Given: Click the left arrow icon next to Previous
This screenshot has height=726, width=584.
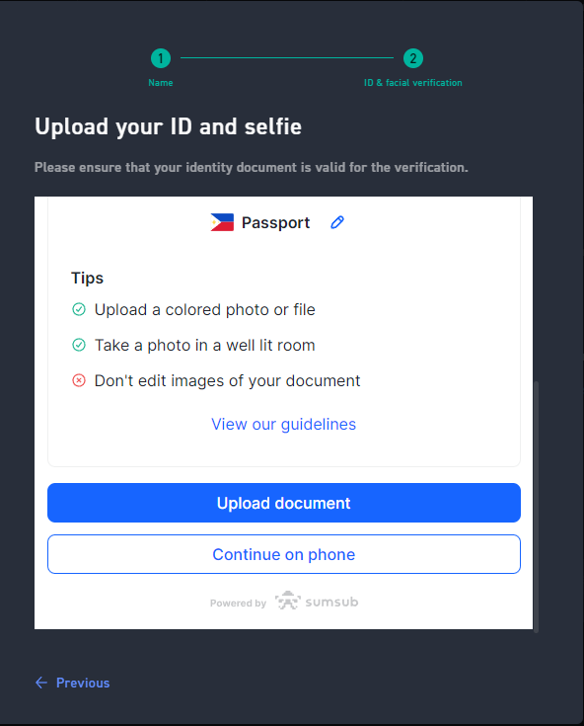Looking at the screenshot, I should tap(41, 683).
